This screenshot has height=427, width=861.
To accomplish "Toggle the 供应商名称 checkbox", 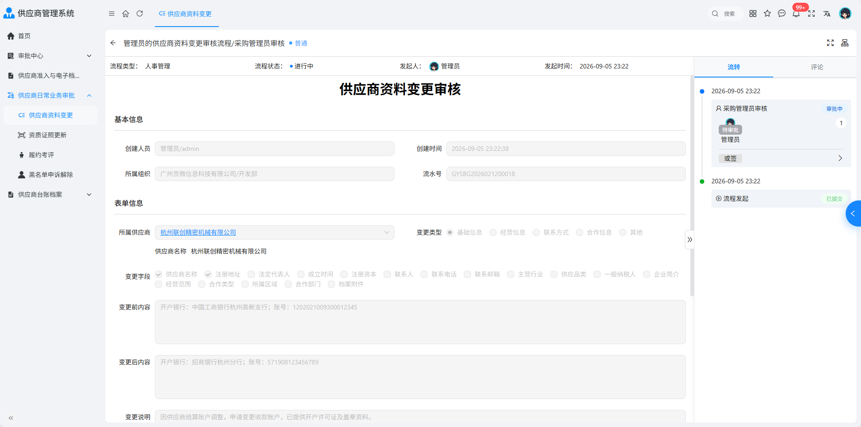I will click(159, 274).
